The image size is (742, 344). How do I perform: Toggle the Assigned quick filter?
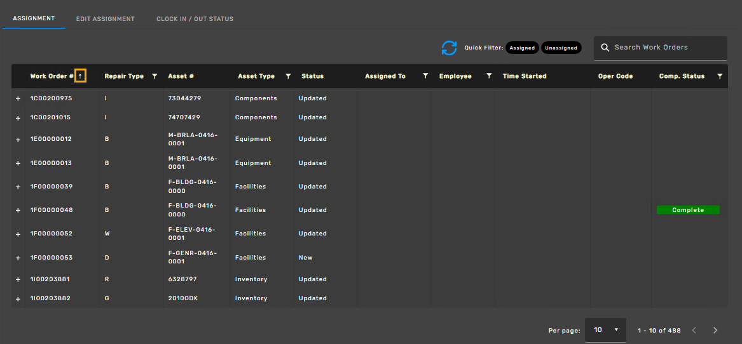522,48
